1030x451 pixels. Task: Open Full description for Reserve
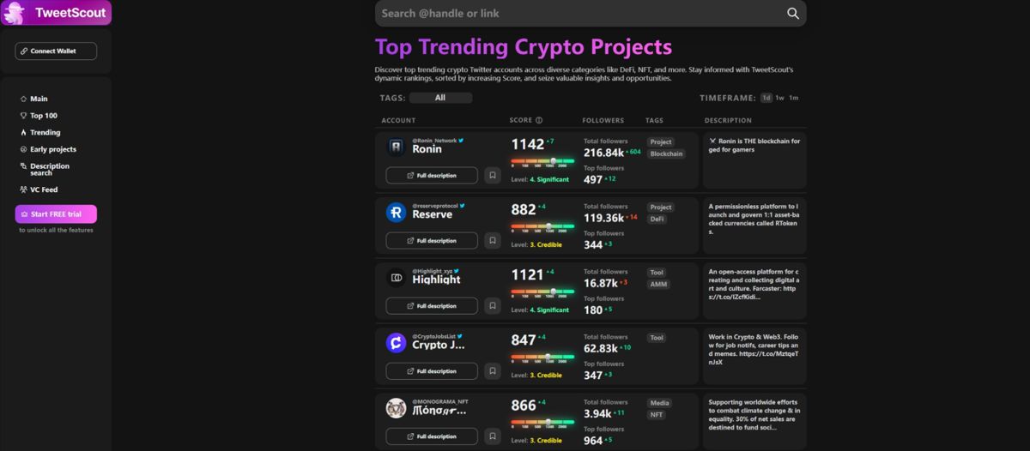tap(432, 241)
